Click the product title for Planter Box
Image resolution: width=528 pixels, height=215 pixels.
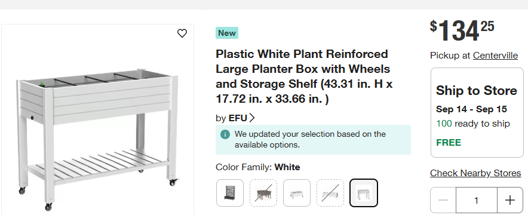click(304, 76)
